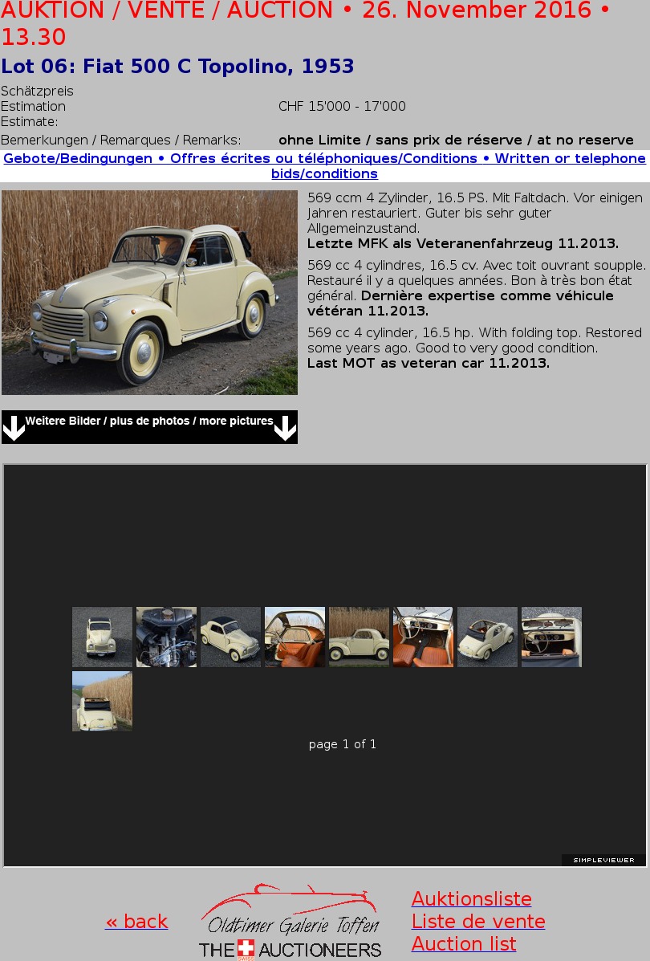Click the auction date heading '26. November 2016'

pyautogui.click(x=477, y=10)
